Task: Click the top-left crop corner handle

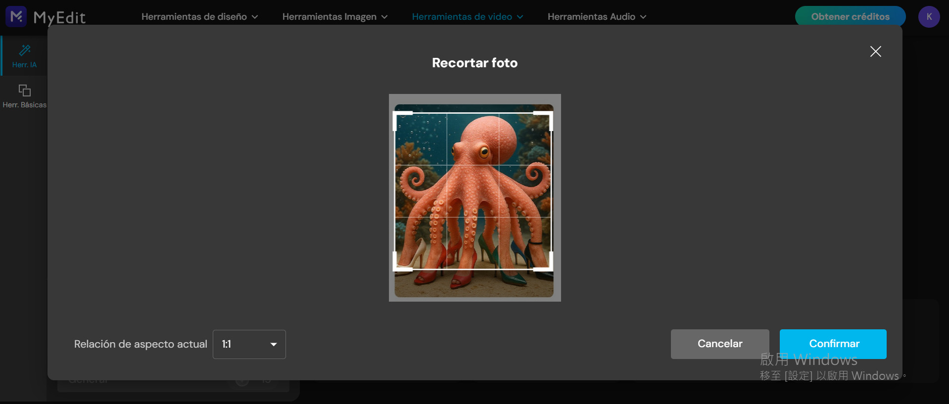Action: [396, 115]
